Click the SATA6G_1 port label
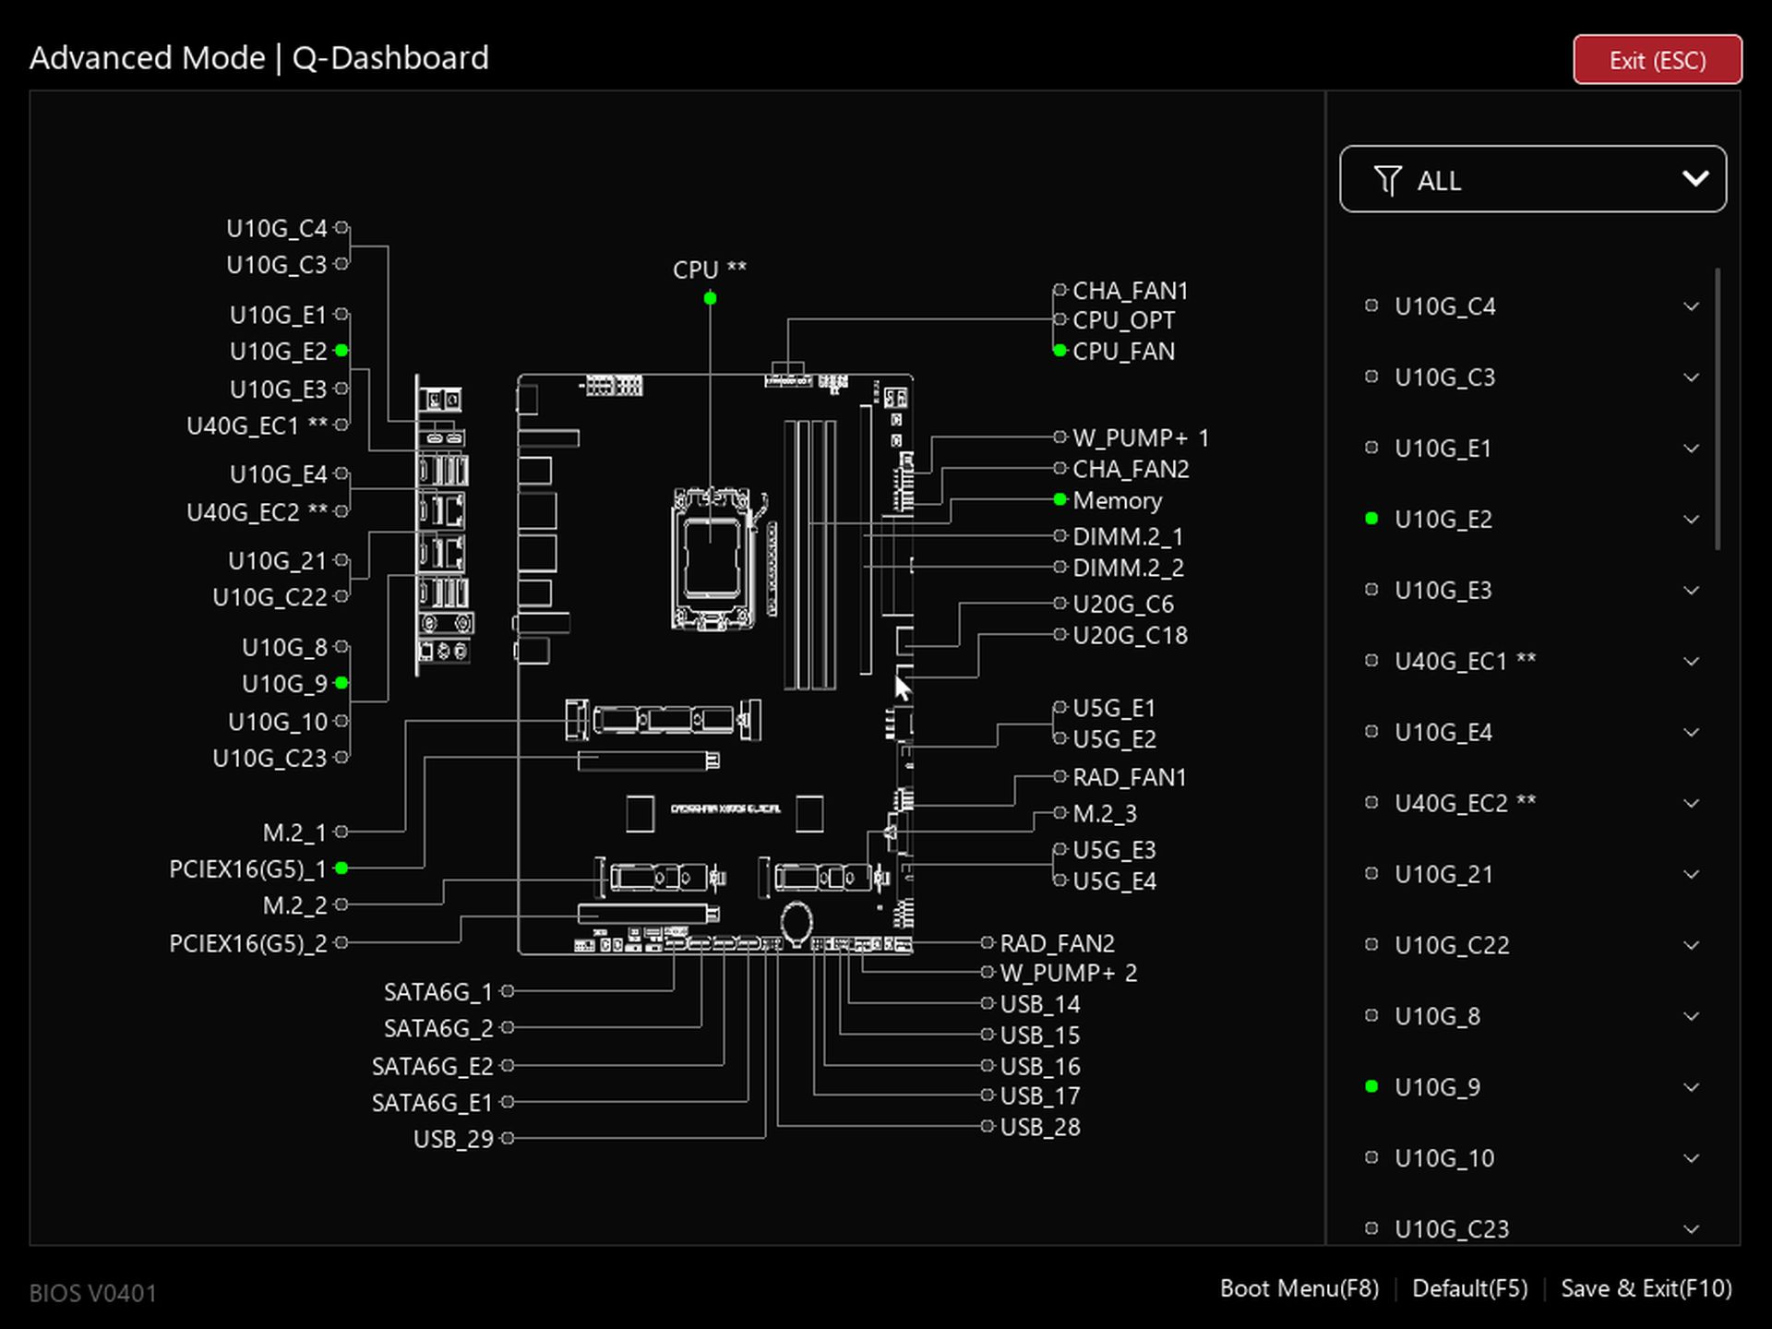Screen dimensions: 1772x1329 pos(438,990)
